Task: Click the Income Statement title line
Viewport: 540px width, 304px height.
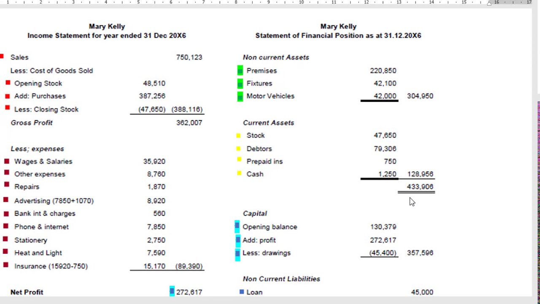Action: [107, 35]
